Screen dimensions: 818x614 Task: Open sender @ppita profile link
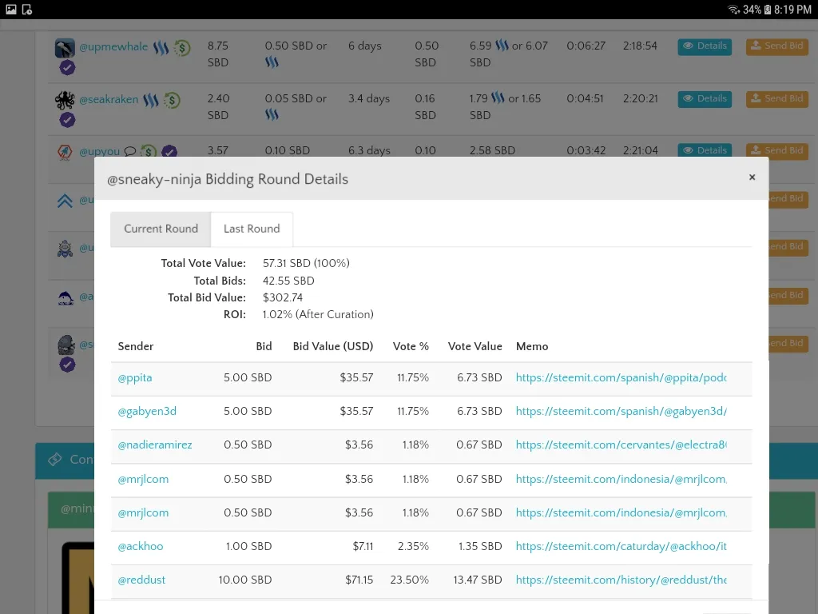pos(134,378)
